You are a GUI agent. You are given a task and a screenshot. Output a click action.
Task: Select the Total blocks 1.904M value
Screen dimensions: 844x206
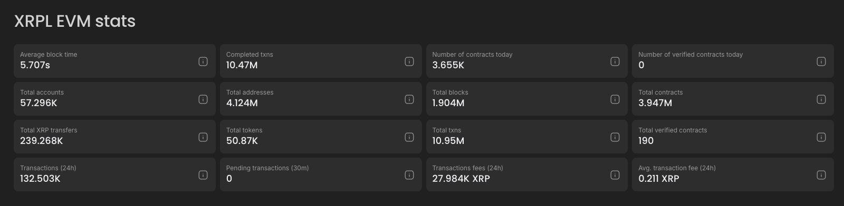pos(448,103)
